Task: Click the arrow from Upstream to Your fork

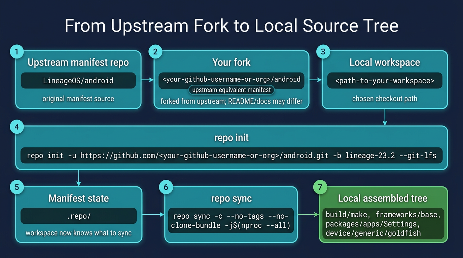Action: [147, 80]
